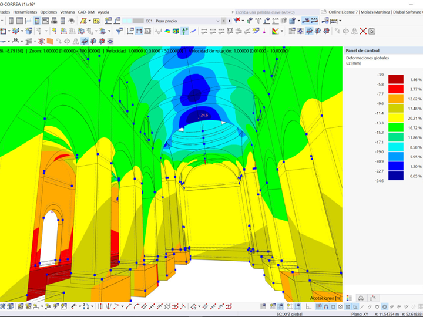Screen dimensions: 423x317
Task: Click the 'Panel de control' header
Action: 362,50
